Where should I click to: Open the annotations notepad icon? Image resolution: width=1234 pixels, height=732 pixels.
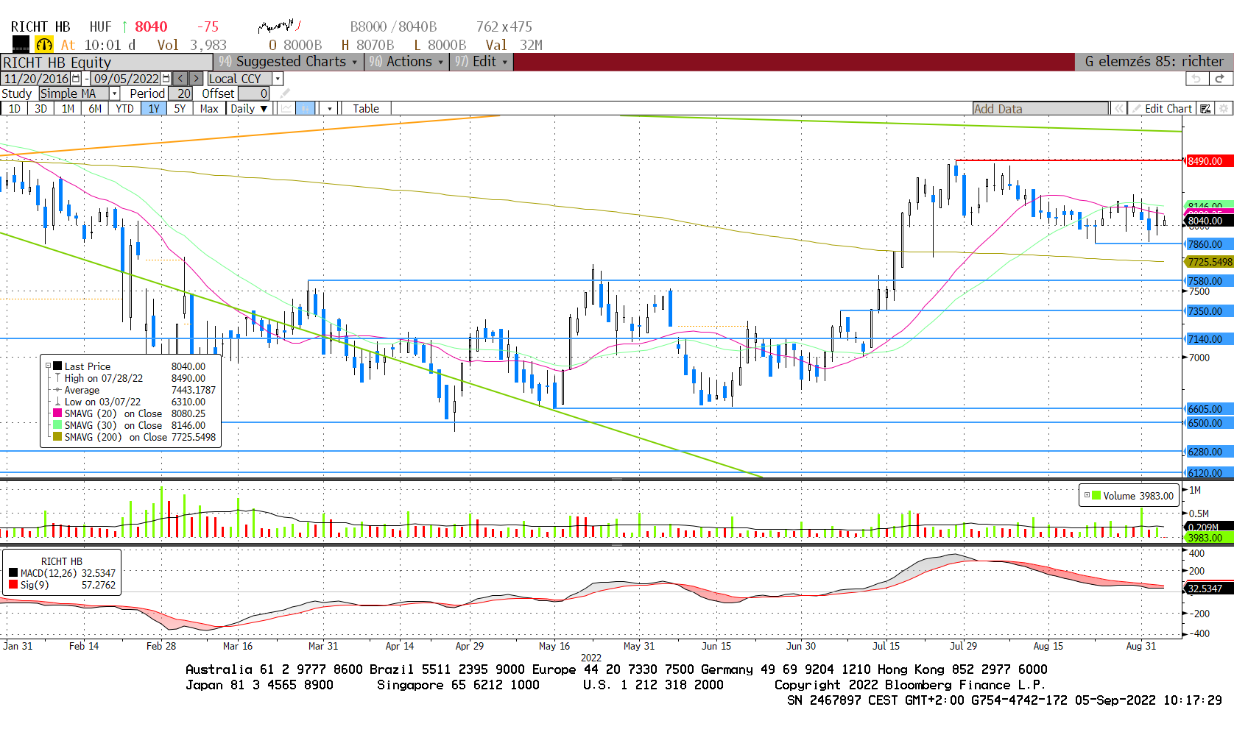[x=1205, y=108]
